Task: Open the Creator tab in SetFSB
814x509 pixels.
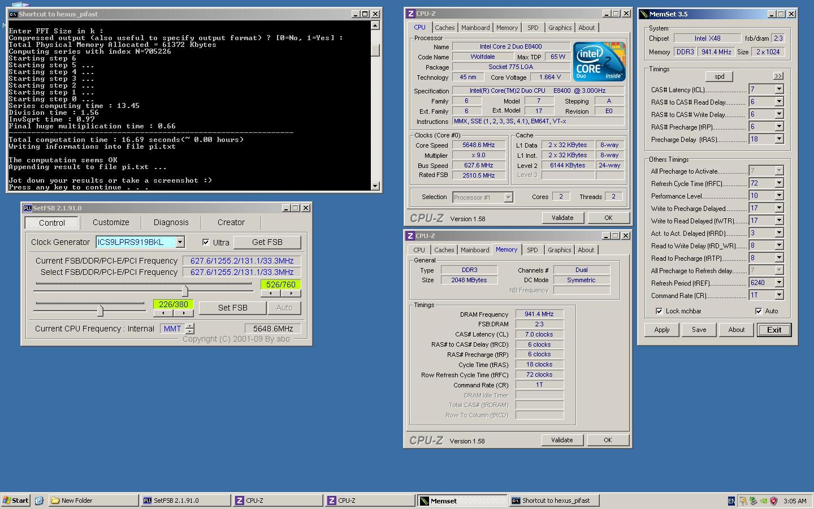Action: [231, 222]
